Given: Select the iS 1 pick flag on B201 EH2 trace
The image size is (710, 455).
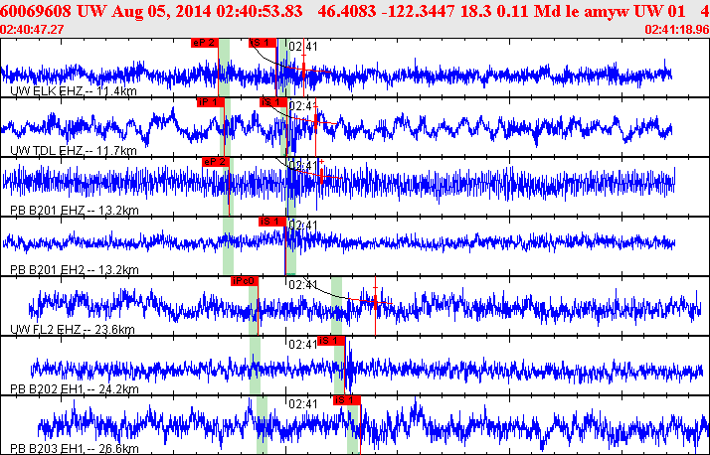Looking at the screenshot, I should (x=272, y=222).
